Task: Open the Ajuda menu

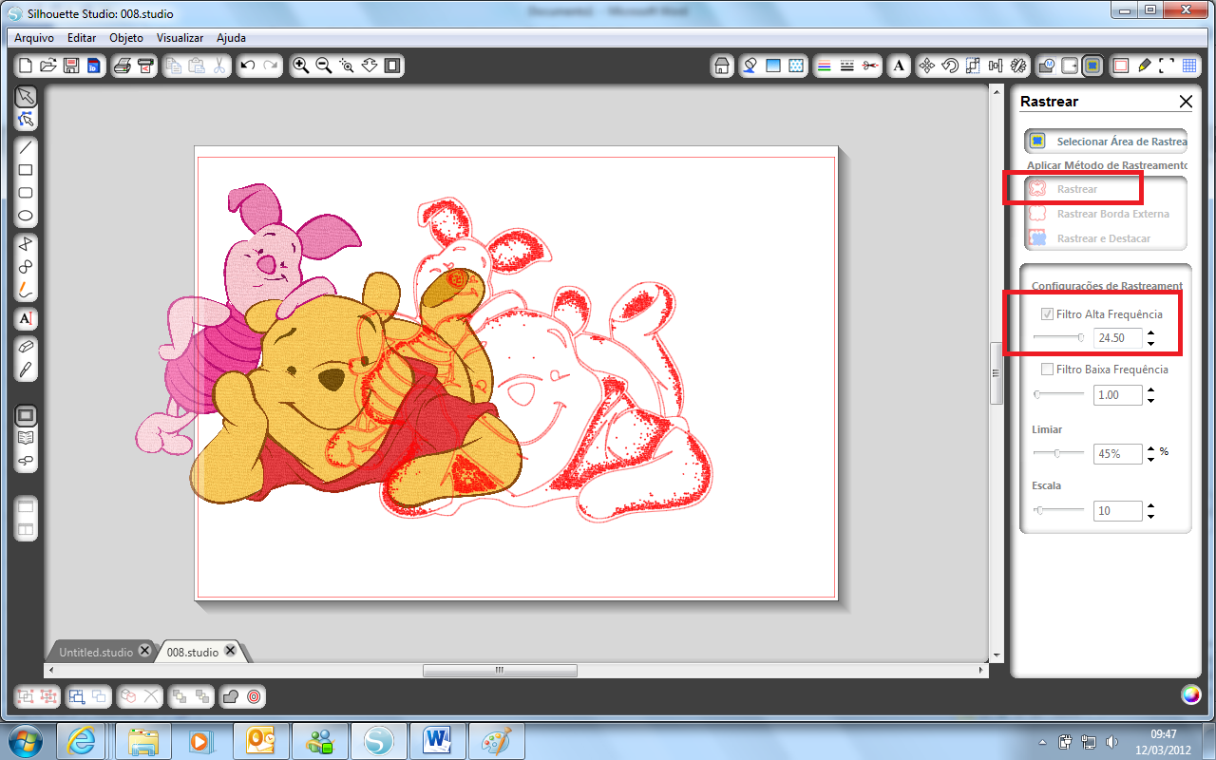Action: [231, 38]
